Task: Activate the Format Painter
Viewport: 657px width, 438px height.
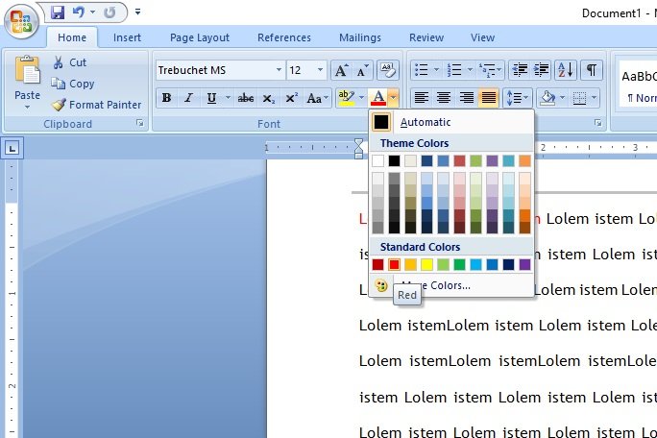Action: coord(96,105)
